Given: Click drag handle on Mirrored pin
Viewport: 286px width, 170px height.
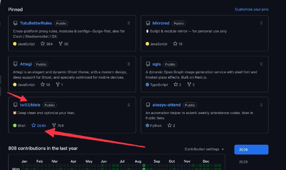Looking at the screenshot, I should point(262,23).
